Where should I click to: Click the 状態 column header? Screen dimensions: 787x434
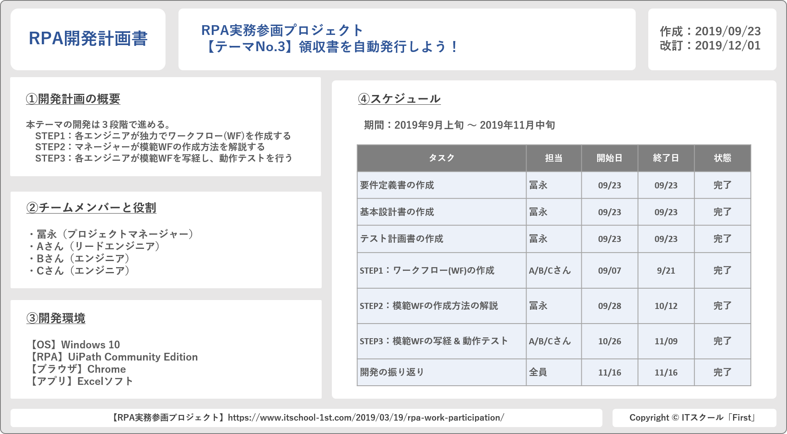click(x=722, y=158)
